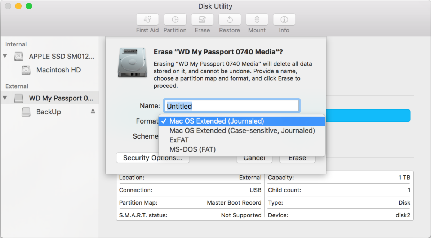Click the Restore toolbar icon
The height and width of the screenshot is (238, 431).
[230, 19]
